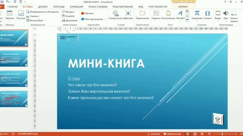243x136 pixels.
Task: Open the ПЕРЕХОДЫ tab
Action: 58,7
